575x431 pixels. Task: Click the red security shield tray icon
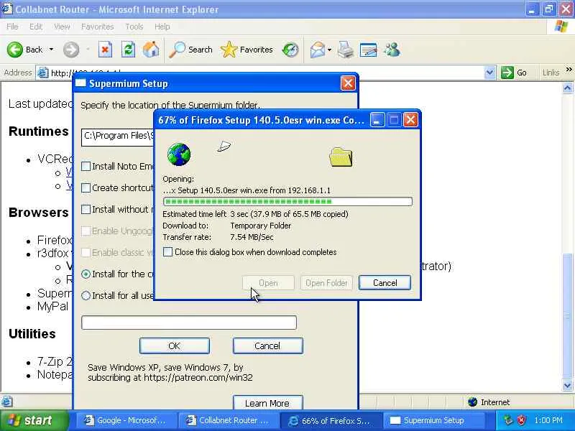[522, 420]
